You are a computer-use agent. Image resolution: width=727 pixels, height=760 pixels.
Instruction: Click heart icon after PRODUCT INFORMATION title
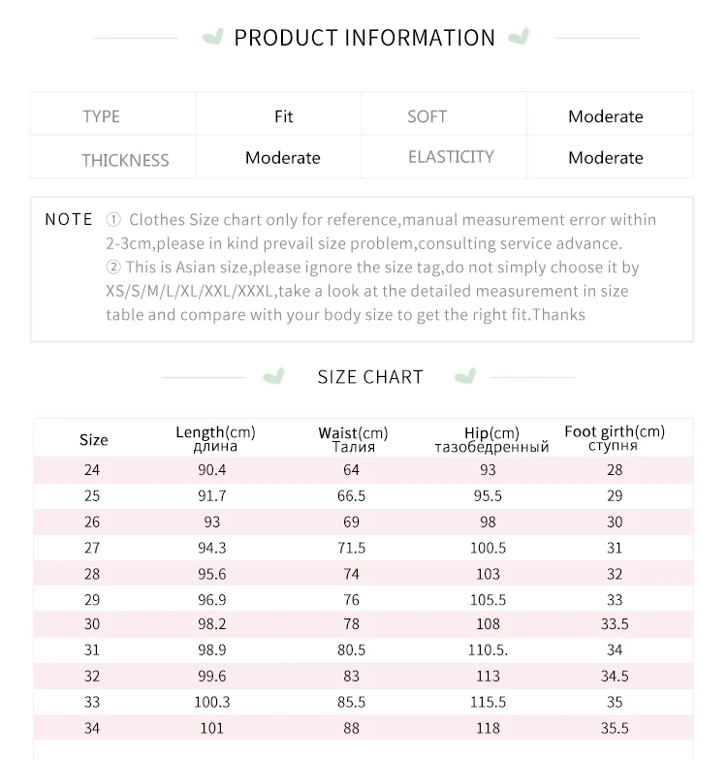[520, 38]
